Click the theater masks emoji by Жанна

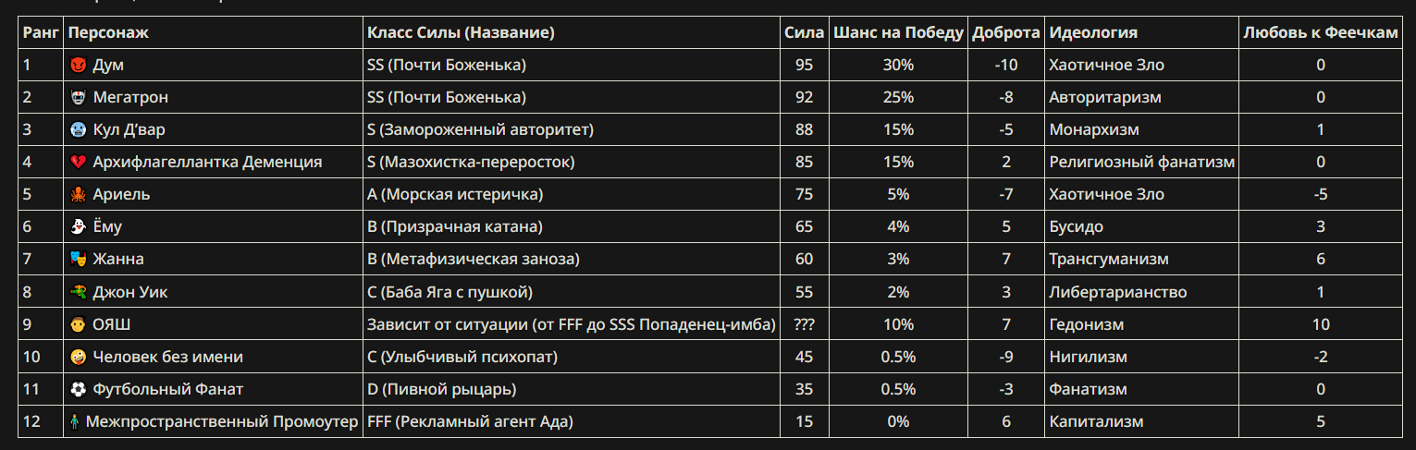pyautogui.click(x=78, y=259)
